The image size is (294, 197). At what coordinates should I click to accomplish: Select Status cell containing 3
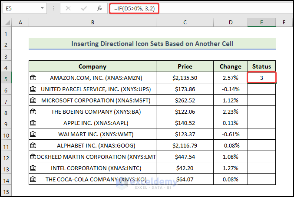click(262, 78)
